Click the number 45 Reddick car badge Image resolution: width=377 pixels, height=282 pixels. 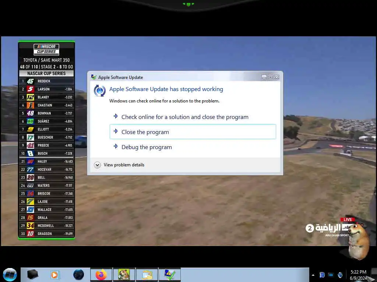click(x=30, y=81)
